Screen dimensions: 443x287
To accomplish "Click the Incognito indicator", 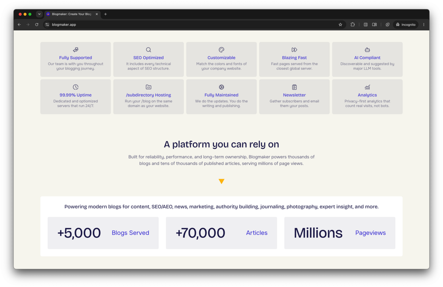I will (x=406, y=25).
